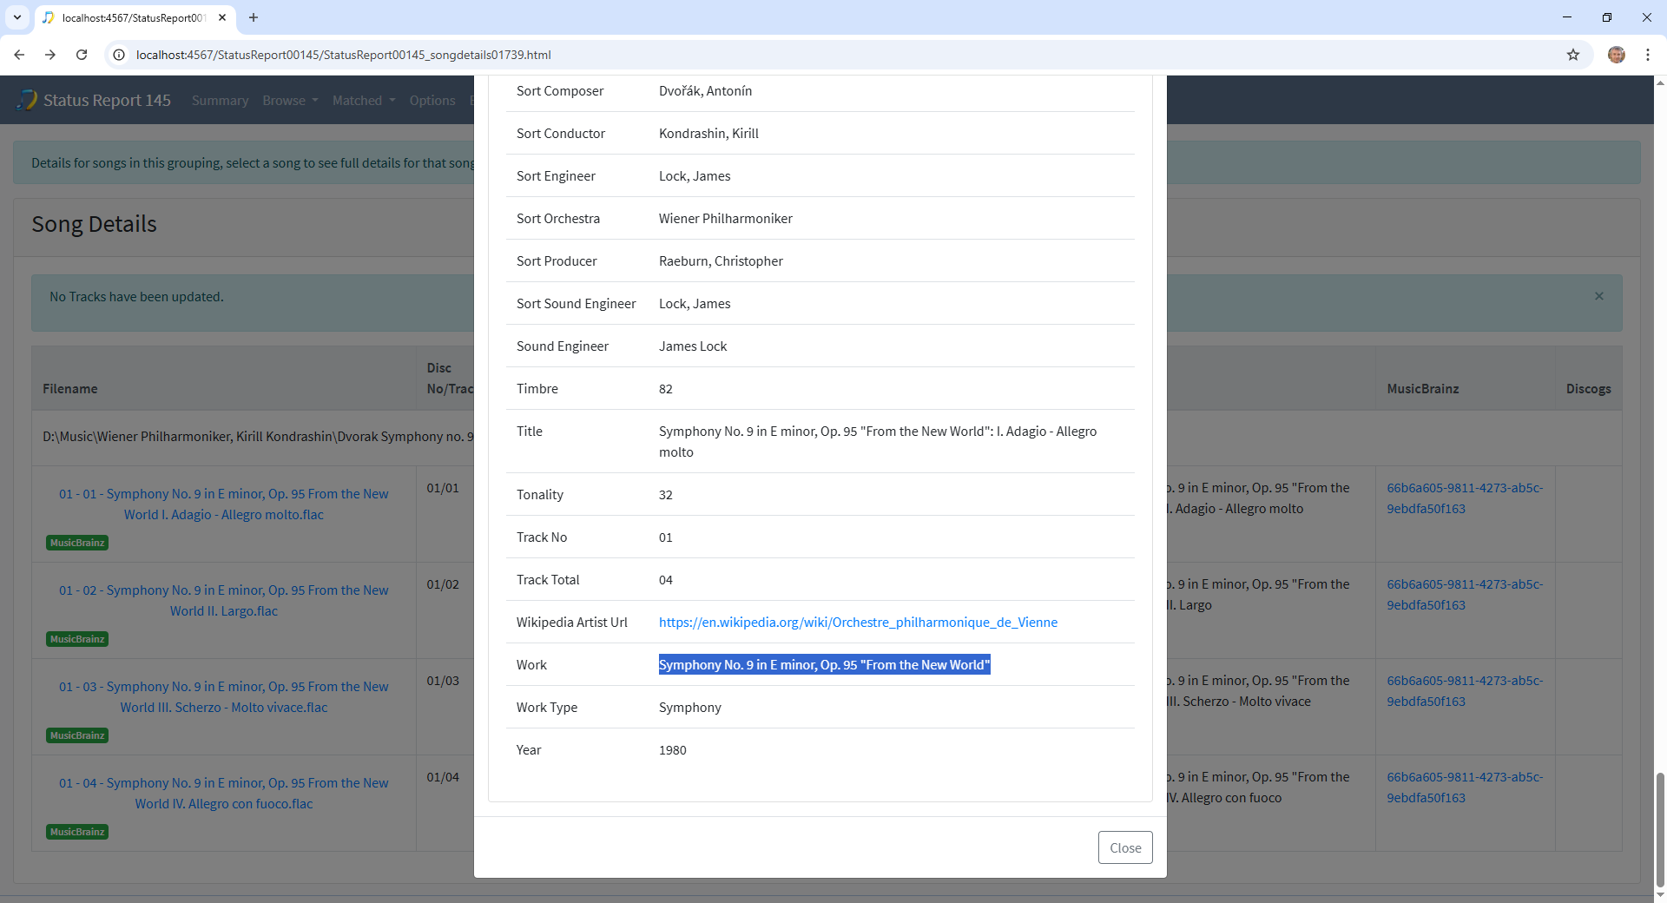
Task: View site information icon in address bar
Action: (x=120, y=55)
